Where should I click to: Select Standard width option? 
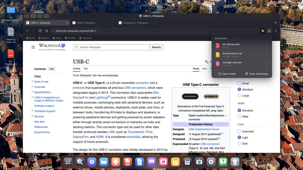pos(239,110)
